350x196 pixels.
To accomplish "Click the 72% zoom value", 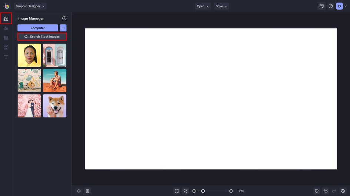I will coord(241,191).
